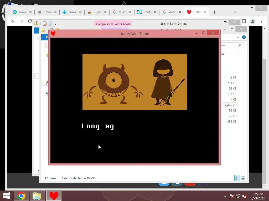This screenshot has width=269, height=201.
Task: Click Explorer properties quick access icon
Action: click(45, 23)
